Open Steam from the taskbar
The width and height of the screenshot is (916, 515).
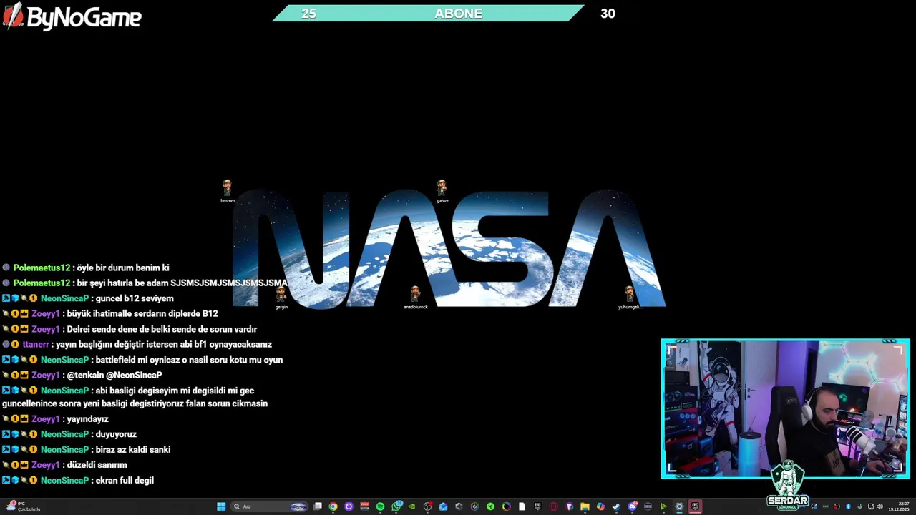(616, 506)
